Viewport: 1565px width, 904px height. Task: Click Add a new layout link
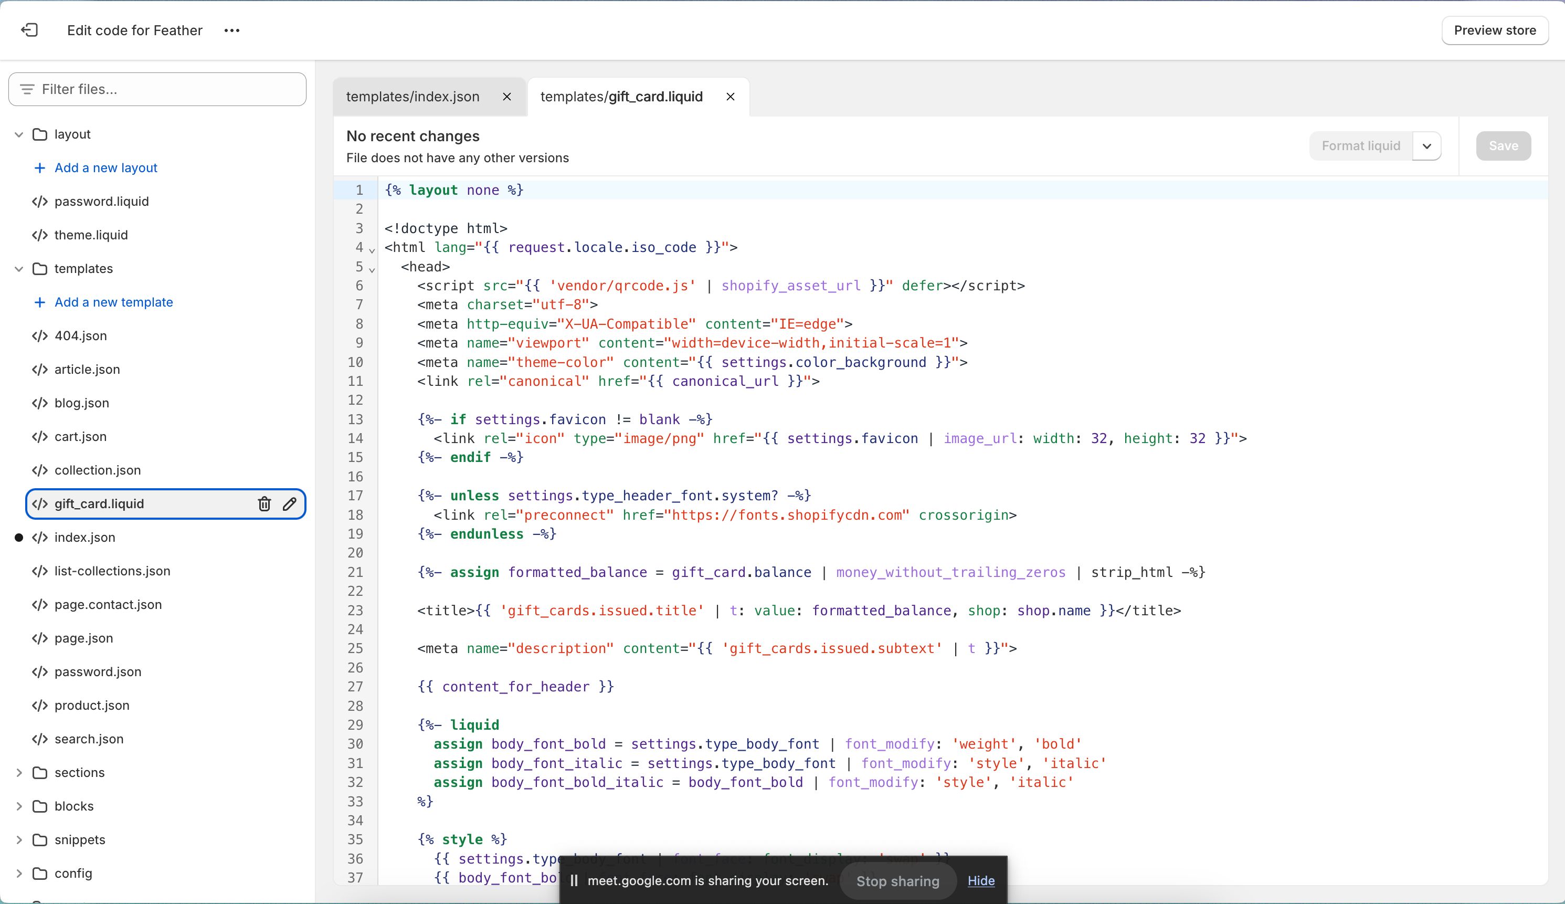[105, 169]
